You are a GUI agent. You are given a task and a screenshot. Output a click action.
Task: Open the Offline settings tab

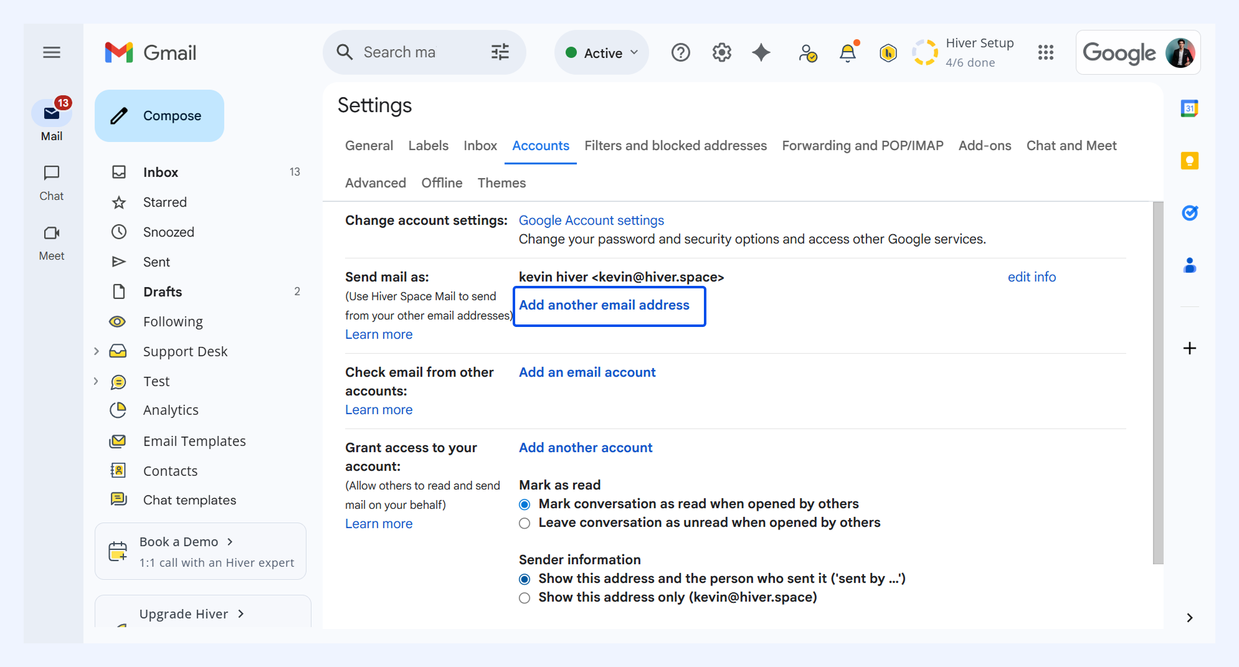pyautogui.click(x=442, y=183)
